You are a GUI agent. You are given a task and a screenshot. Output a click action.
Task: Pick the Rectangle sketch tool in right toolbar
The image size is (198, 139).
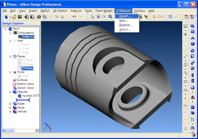pyautogui.click(x=186, y=82)
